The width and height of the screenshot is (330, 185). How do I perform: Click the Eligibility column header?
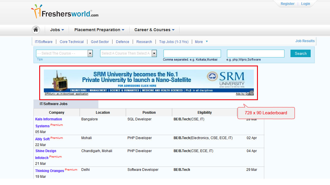click(205, 113)
